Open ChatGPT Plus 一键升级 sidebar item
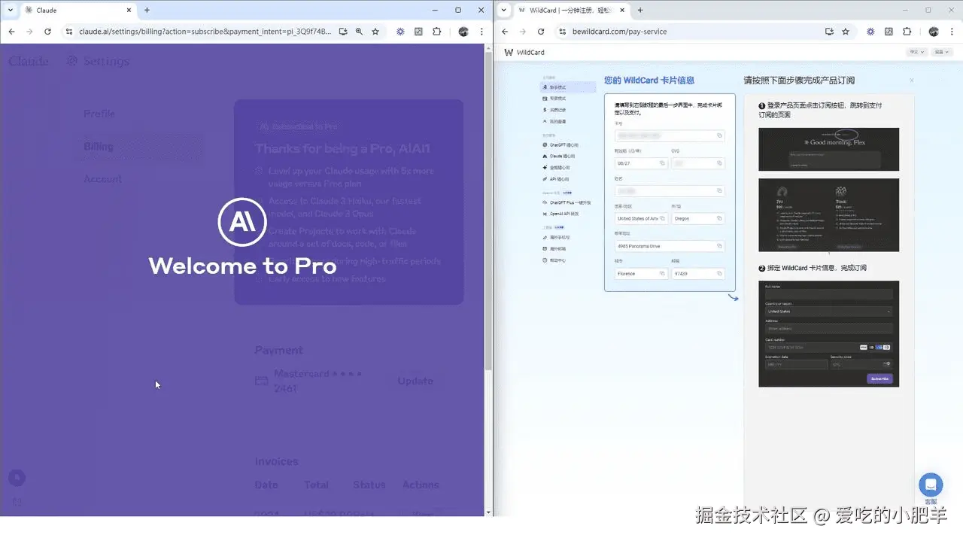The height and width of the screenshot is (541, 963). [568, 202]
